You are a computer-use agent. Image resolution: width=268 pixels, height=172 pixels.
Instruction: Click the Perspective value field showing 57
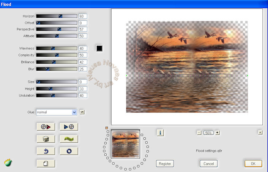pos(83,29)
